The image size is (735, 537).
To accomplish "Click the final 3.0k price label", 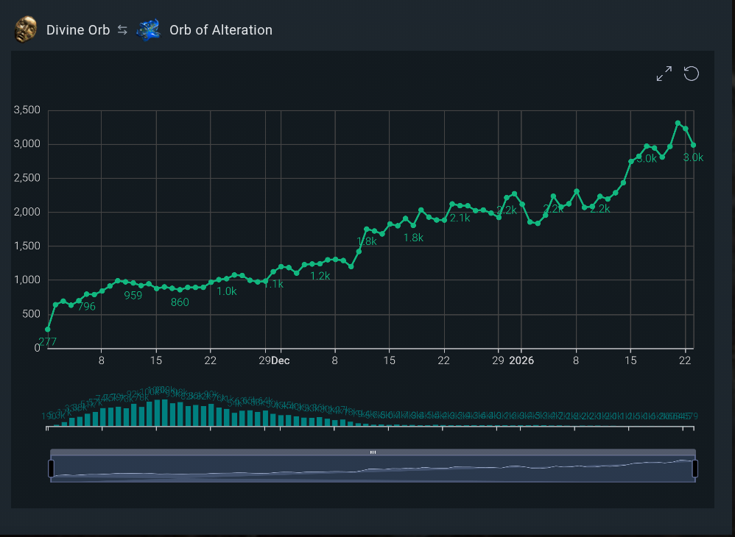I will 693,157.
